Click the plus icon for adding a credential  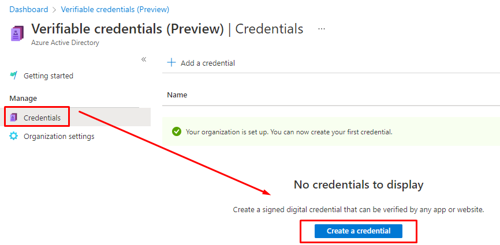click(171, 63)
